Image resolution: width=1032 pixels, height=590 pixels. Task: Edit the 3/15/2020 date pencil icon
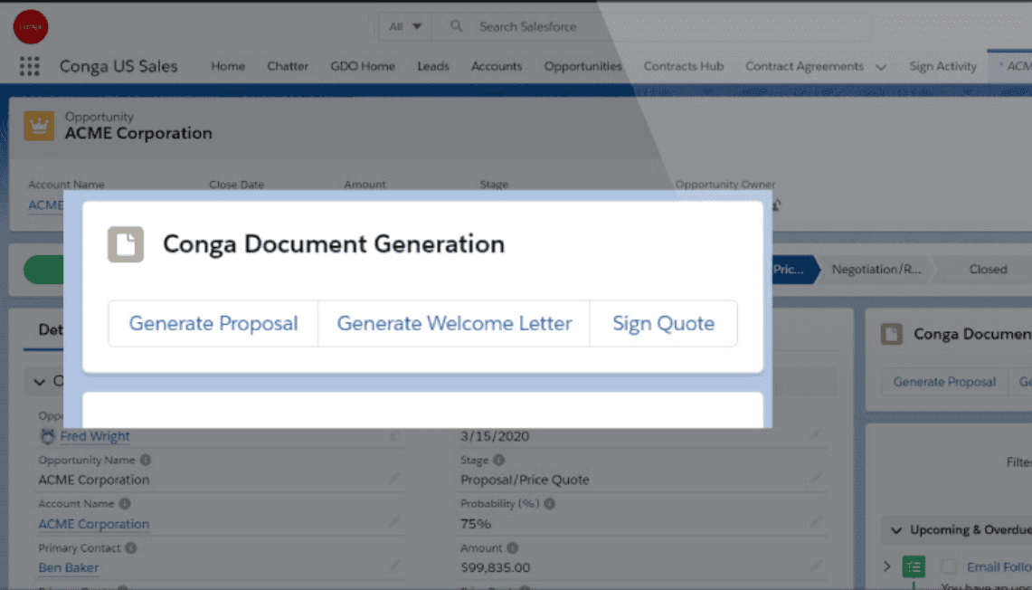[x=816, y=434]
